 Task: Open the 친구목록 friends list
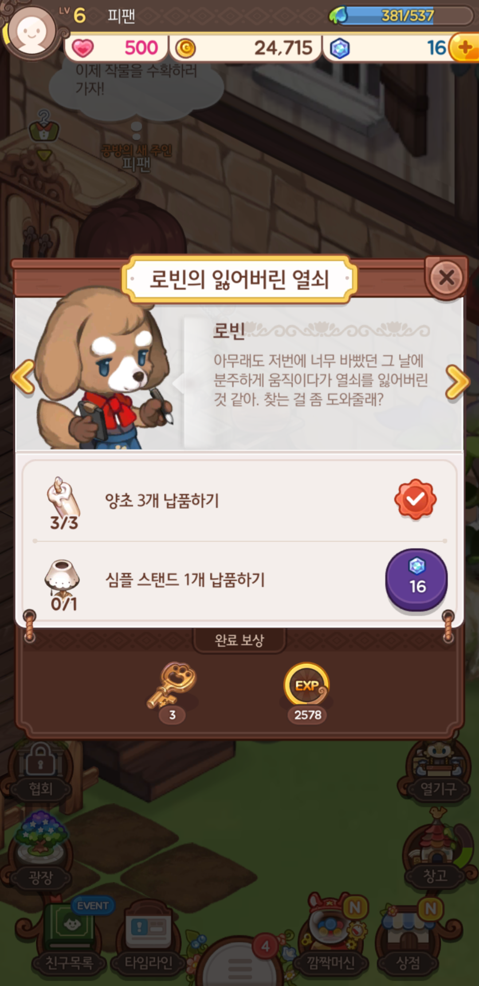[70, 936]
